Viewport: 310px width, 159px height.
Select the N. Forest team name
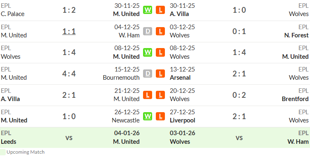point(296,35)
